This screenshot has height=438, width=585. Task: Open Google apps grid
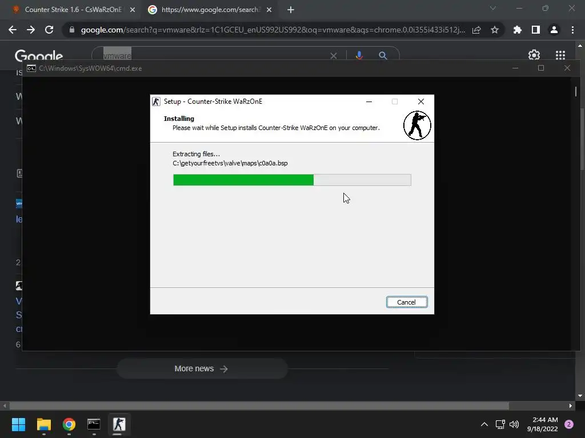(560, 55)
